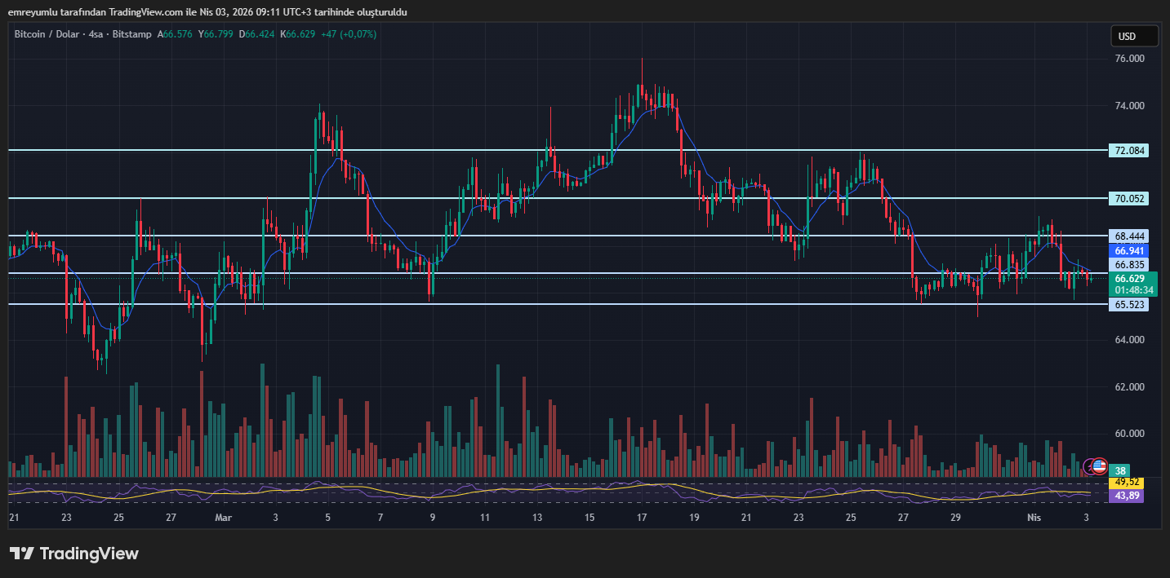Click the TradingView logo
1170x578 pixels.
point(73,554)
